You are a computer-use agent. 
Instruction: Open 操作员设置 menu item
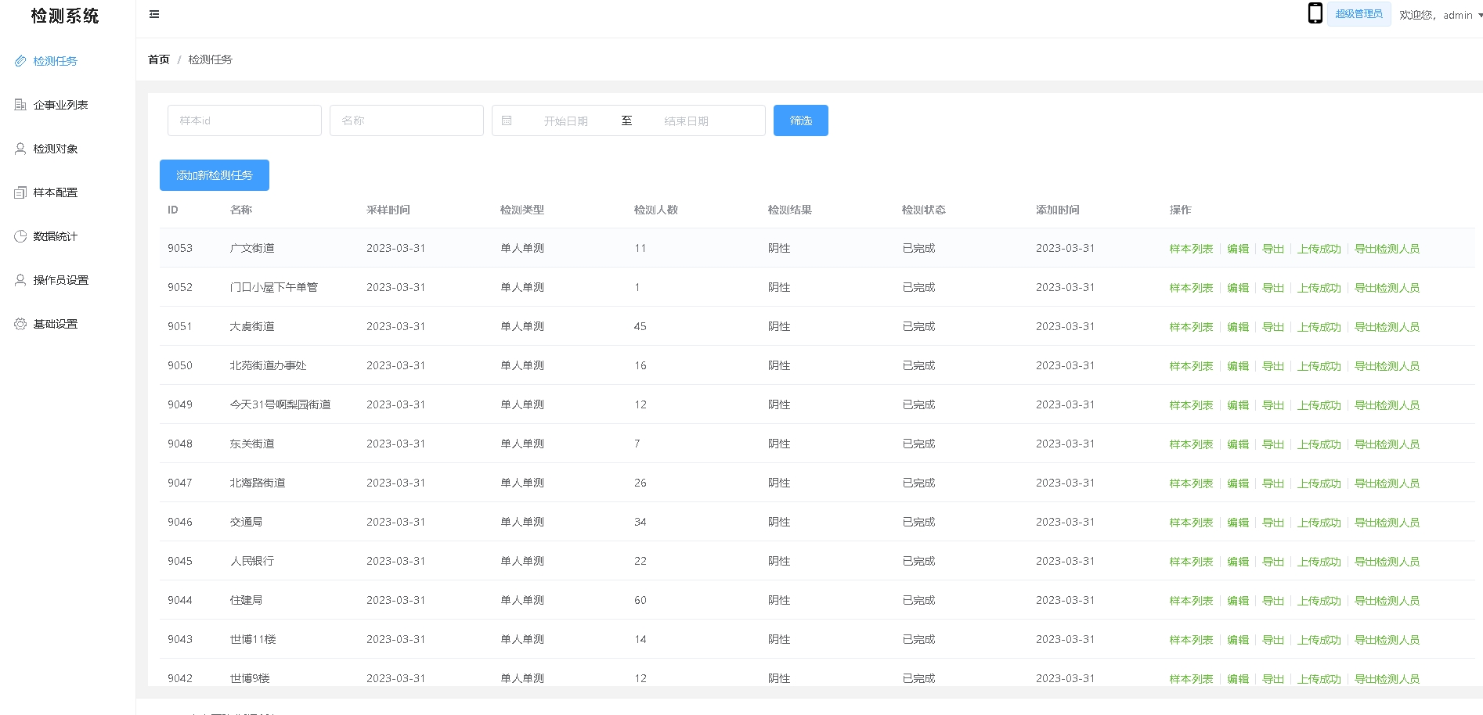pyautogui.click(x=67, y=280)
